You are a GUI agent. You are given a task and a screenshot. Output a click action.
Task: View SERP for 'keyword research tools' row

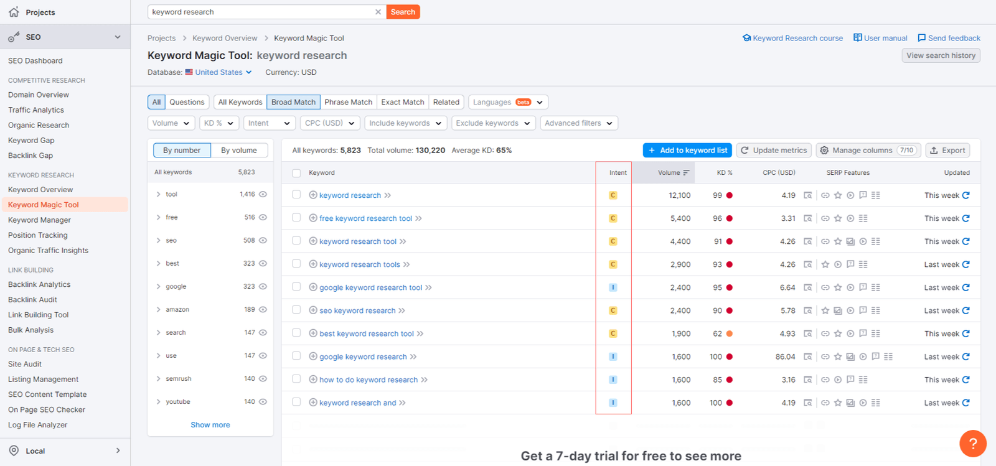807,264
